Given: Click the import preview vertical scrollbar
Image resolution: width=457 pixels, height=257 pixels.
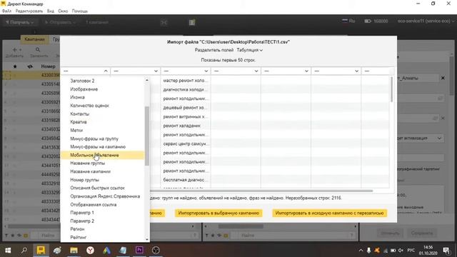Looking at the screenshot, I should click(391, 89).
